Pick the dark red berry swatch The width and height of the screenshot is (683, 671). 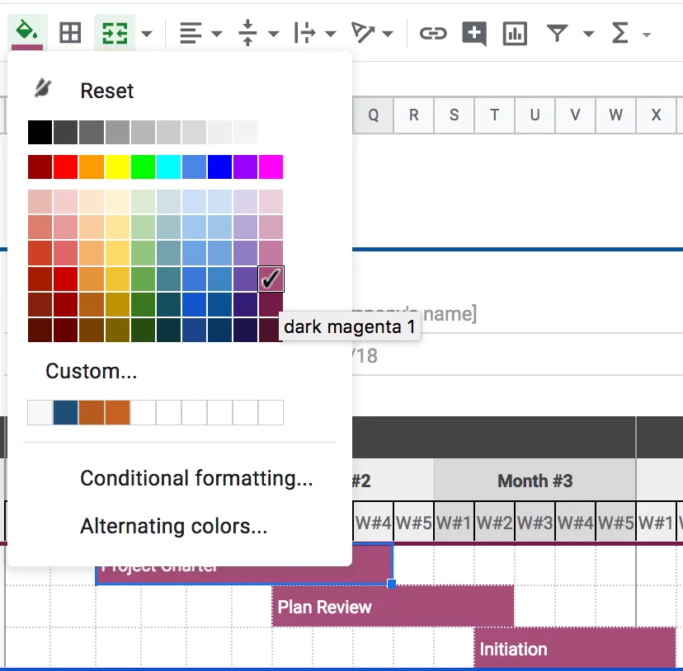40,167
